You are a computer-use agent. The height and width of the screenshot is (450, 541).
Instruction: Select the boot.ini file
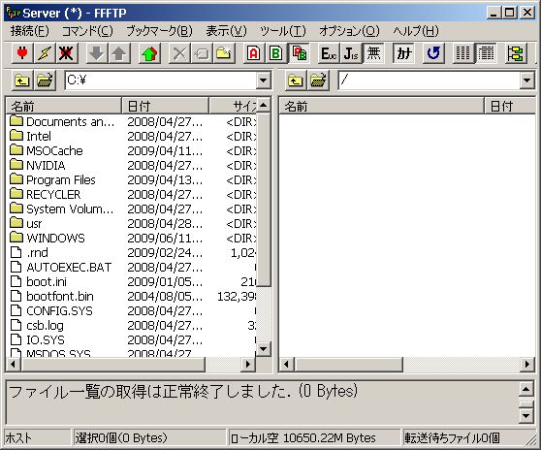point(39,282)
